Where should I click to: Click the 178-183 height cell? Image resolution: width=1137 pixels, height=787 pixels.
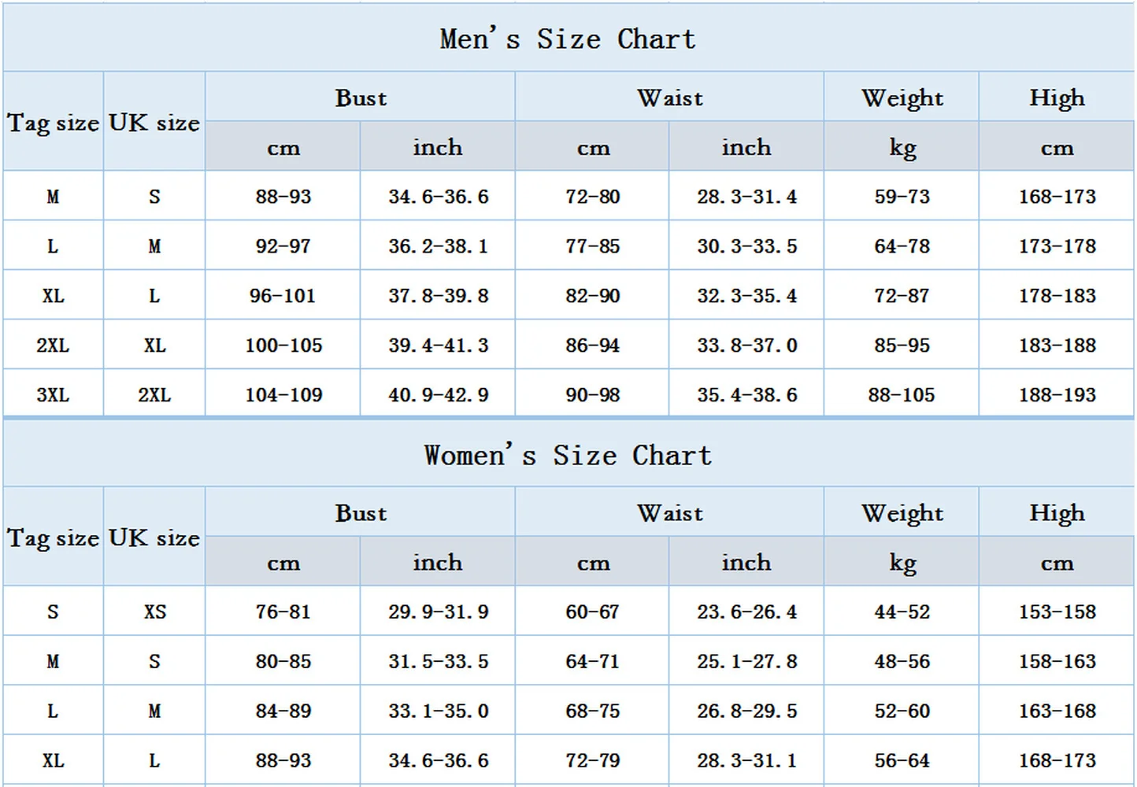pyautogui.click(x=1057, y=296)
